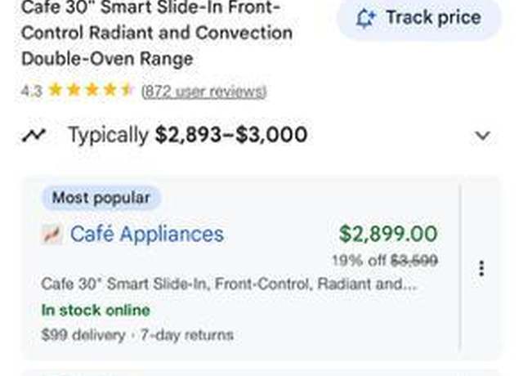Viewport: 523px width, 376px height.
Task: Click the $2,899.00 price
Action: click(x=388, y=234)
